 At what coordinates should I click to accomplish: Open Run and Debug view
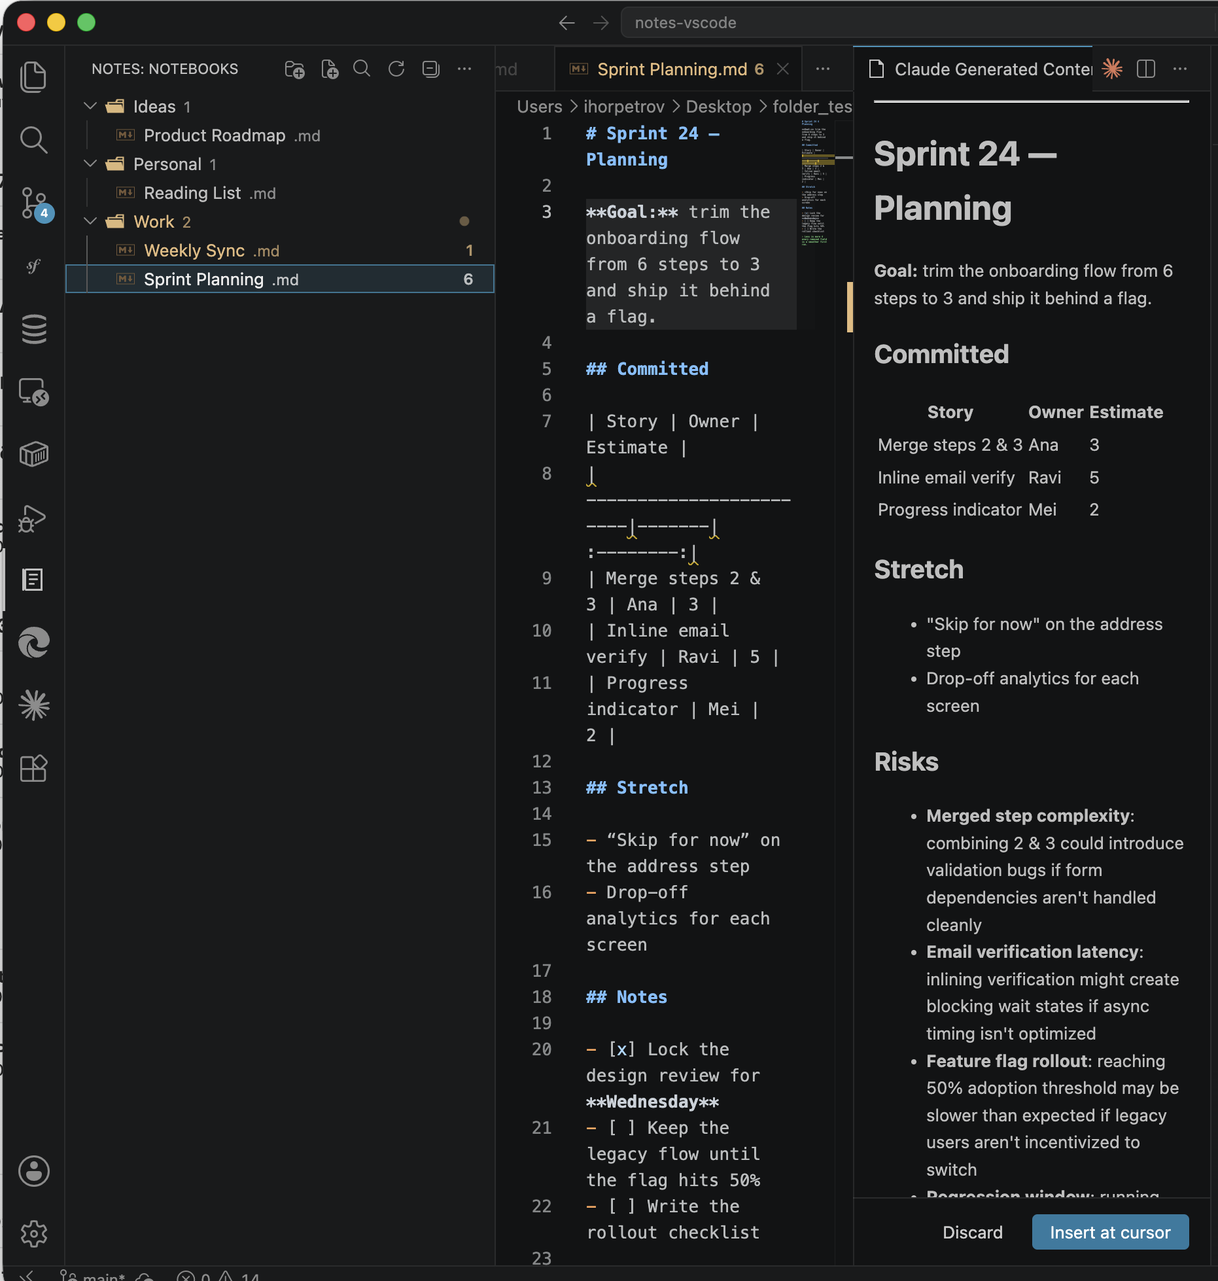click(x=33, y=518)
